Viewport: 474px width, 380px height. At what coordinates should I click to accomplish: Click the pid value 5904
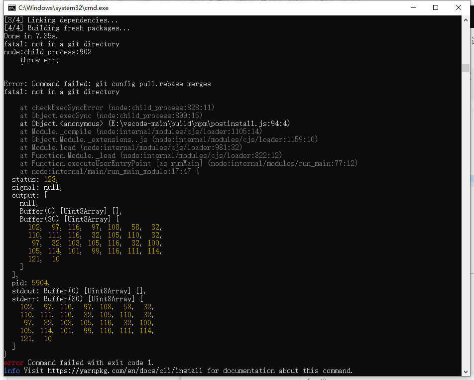tap(39, 283)
